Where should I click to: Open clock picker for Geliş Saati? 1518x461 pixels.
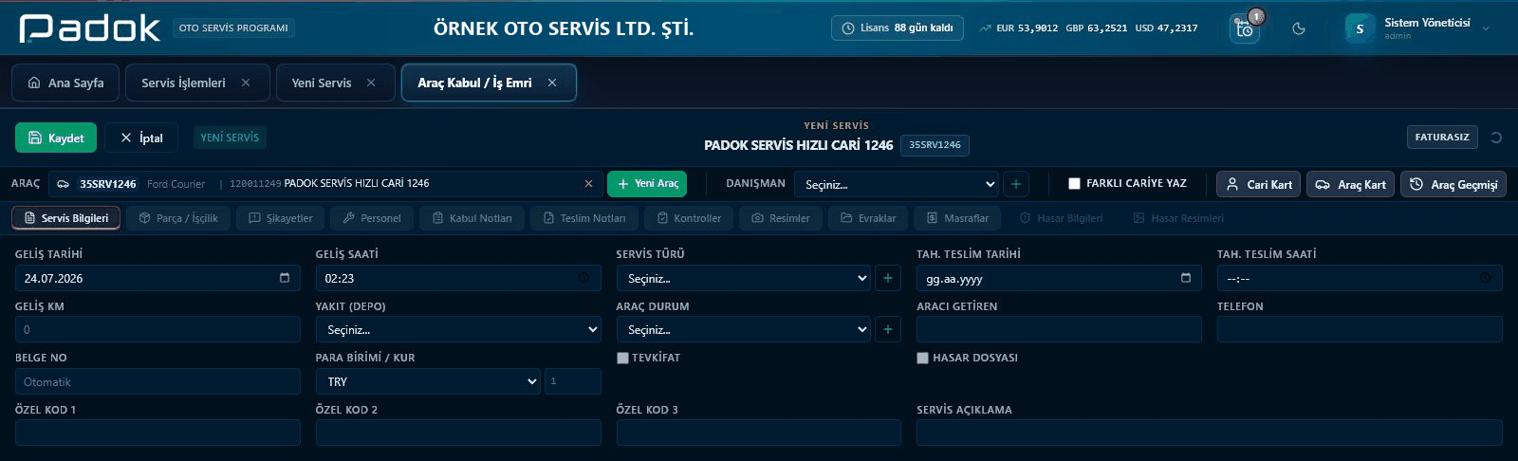coord(583,278)
